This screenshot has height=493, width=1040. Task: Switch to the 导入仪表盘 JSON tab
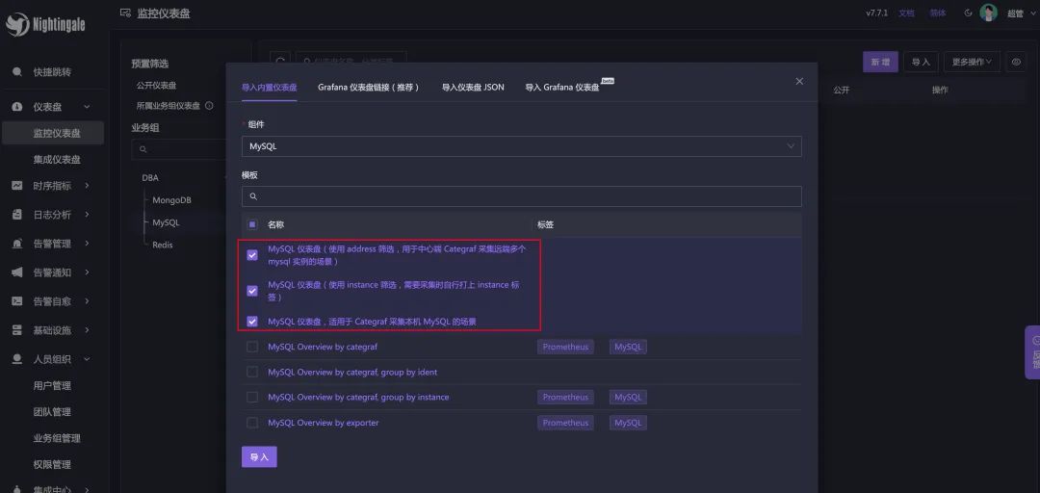[473, 87]
